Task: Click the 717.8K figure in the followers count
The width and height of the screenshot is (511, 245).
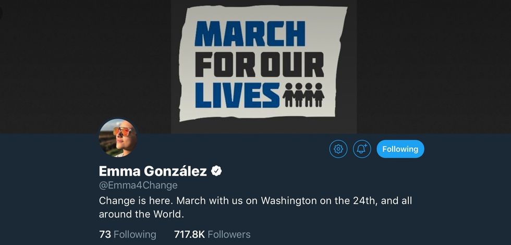Action: [x=189, y=235]
